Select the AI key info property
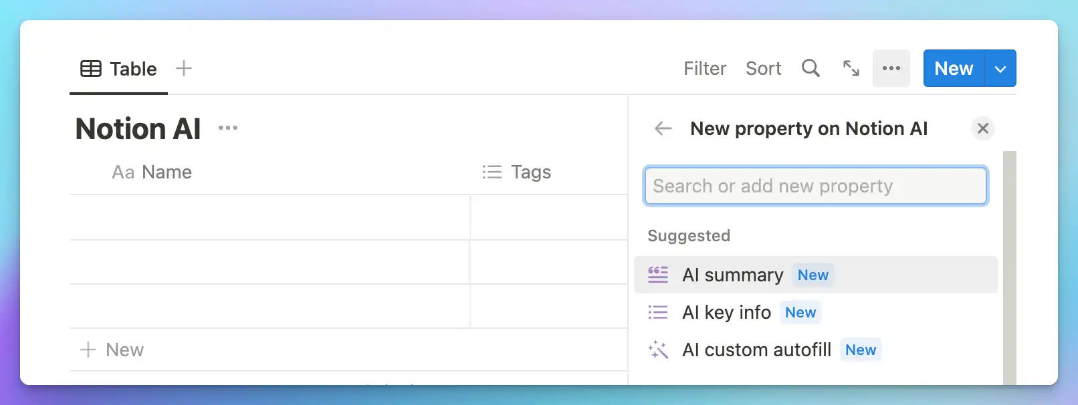 pos(726,312)
